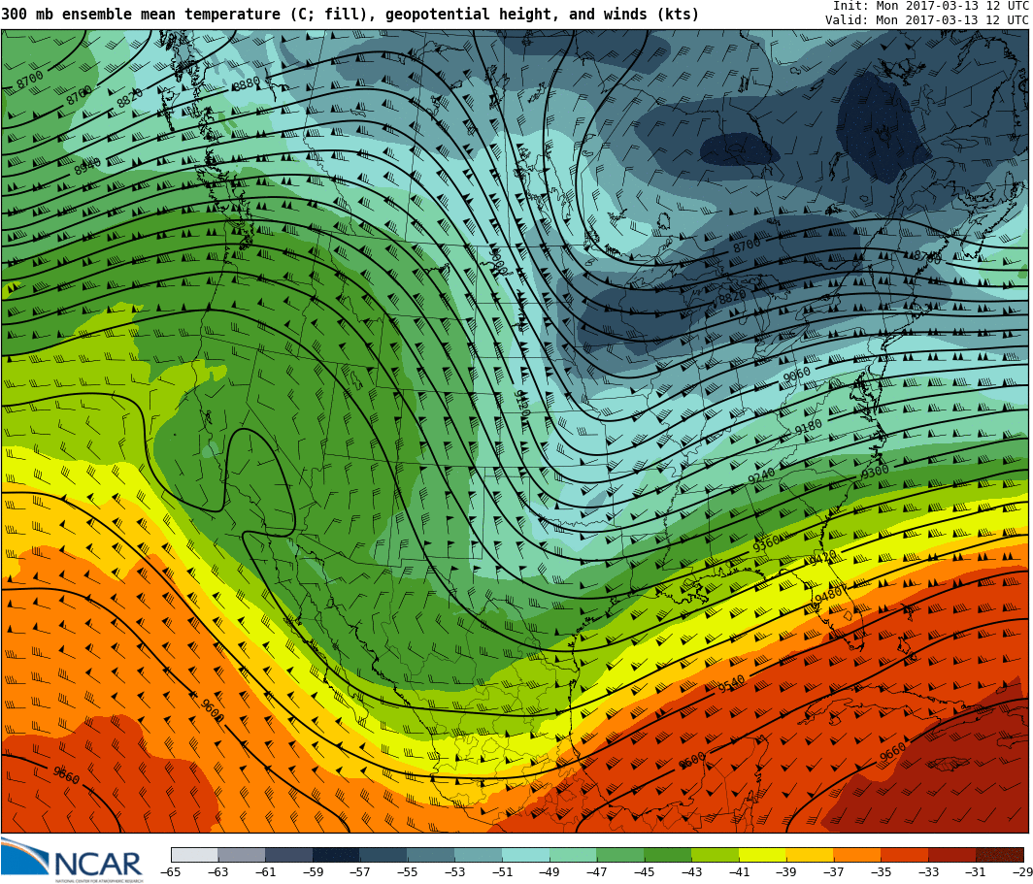Pick the dark green swatch between -45 and -43
1033x884 pixels.
click(x=669, y=854)
